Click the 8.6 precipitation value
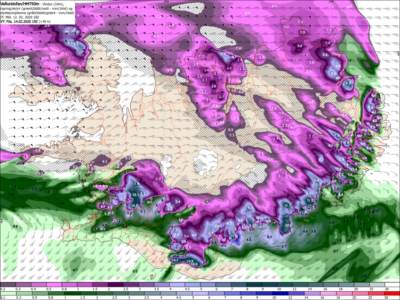The height and width of the screenshot is (300, 400). click(x=136, y=183)
